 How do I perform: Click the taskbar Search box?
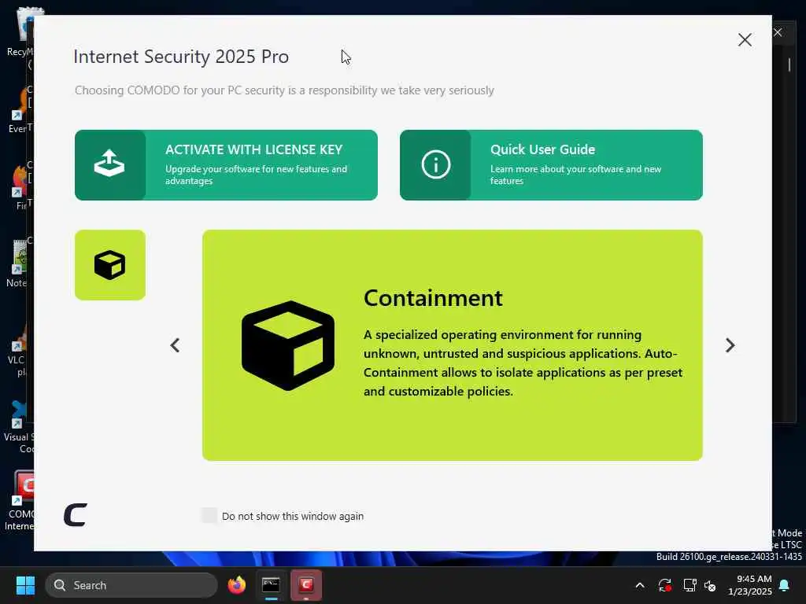click(131, 585)
